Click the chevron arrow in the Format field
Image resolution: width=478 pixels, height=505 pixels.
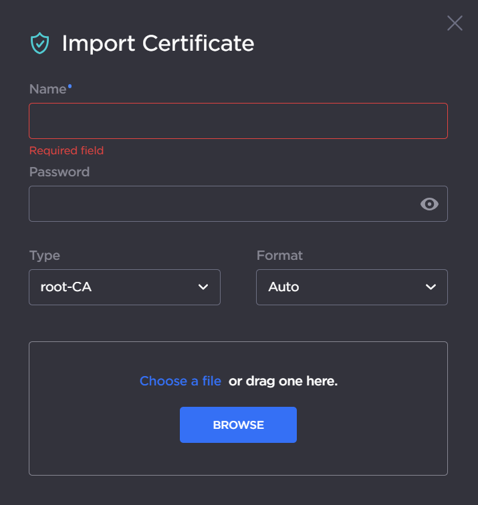coord(431,287)
